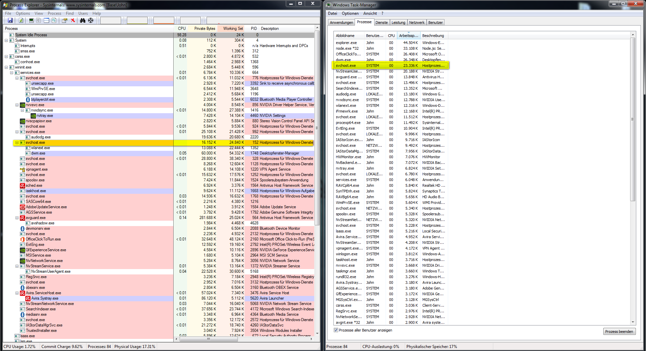Click the Adobe icon beside AdobeUpdateService.exe
This screenshot has width=646, height=351.
pos(23,207)
